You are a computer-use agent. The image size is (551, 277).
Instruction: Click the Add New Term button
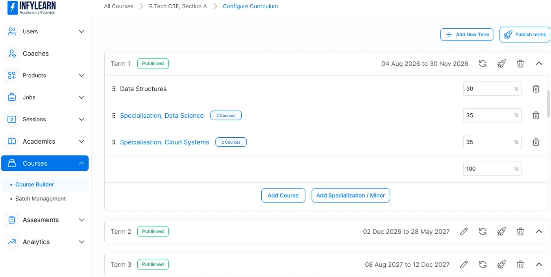[x=467, y=35]
